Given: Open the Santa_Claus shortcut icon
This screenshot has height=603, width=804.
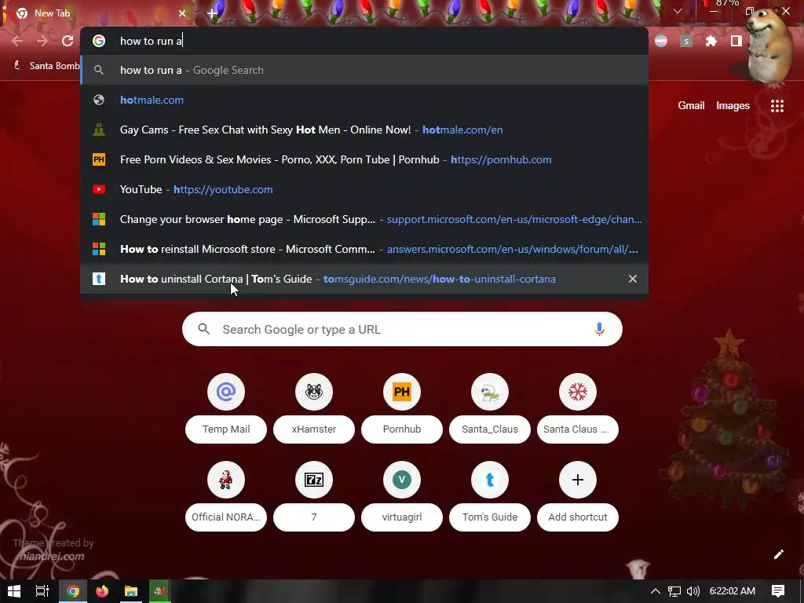Looking at the screenshot, I should tap(490, 392).
